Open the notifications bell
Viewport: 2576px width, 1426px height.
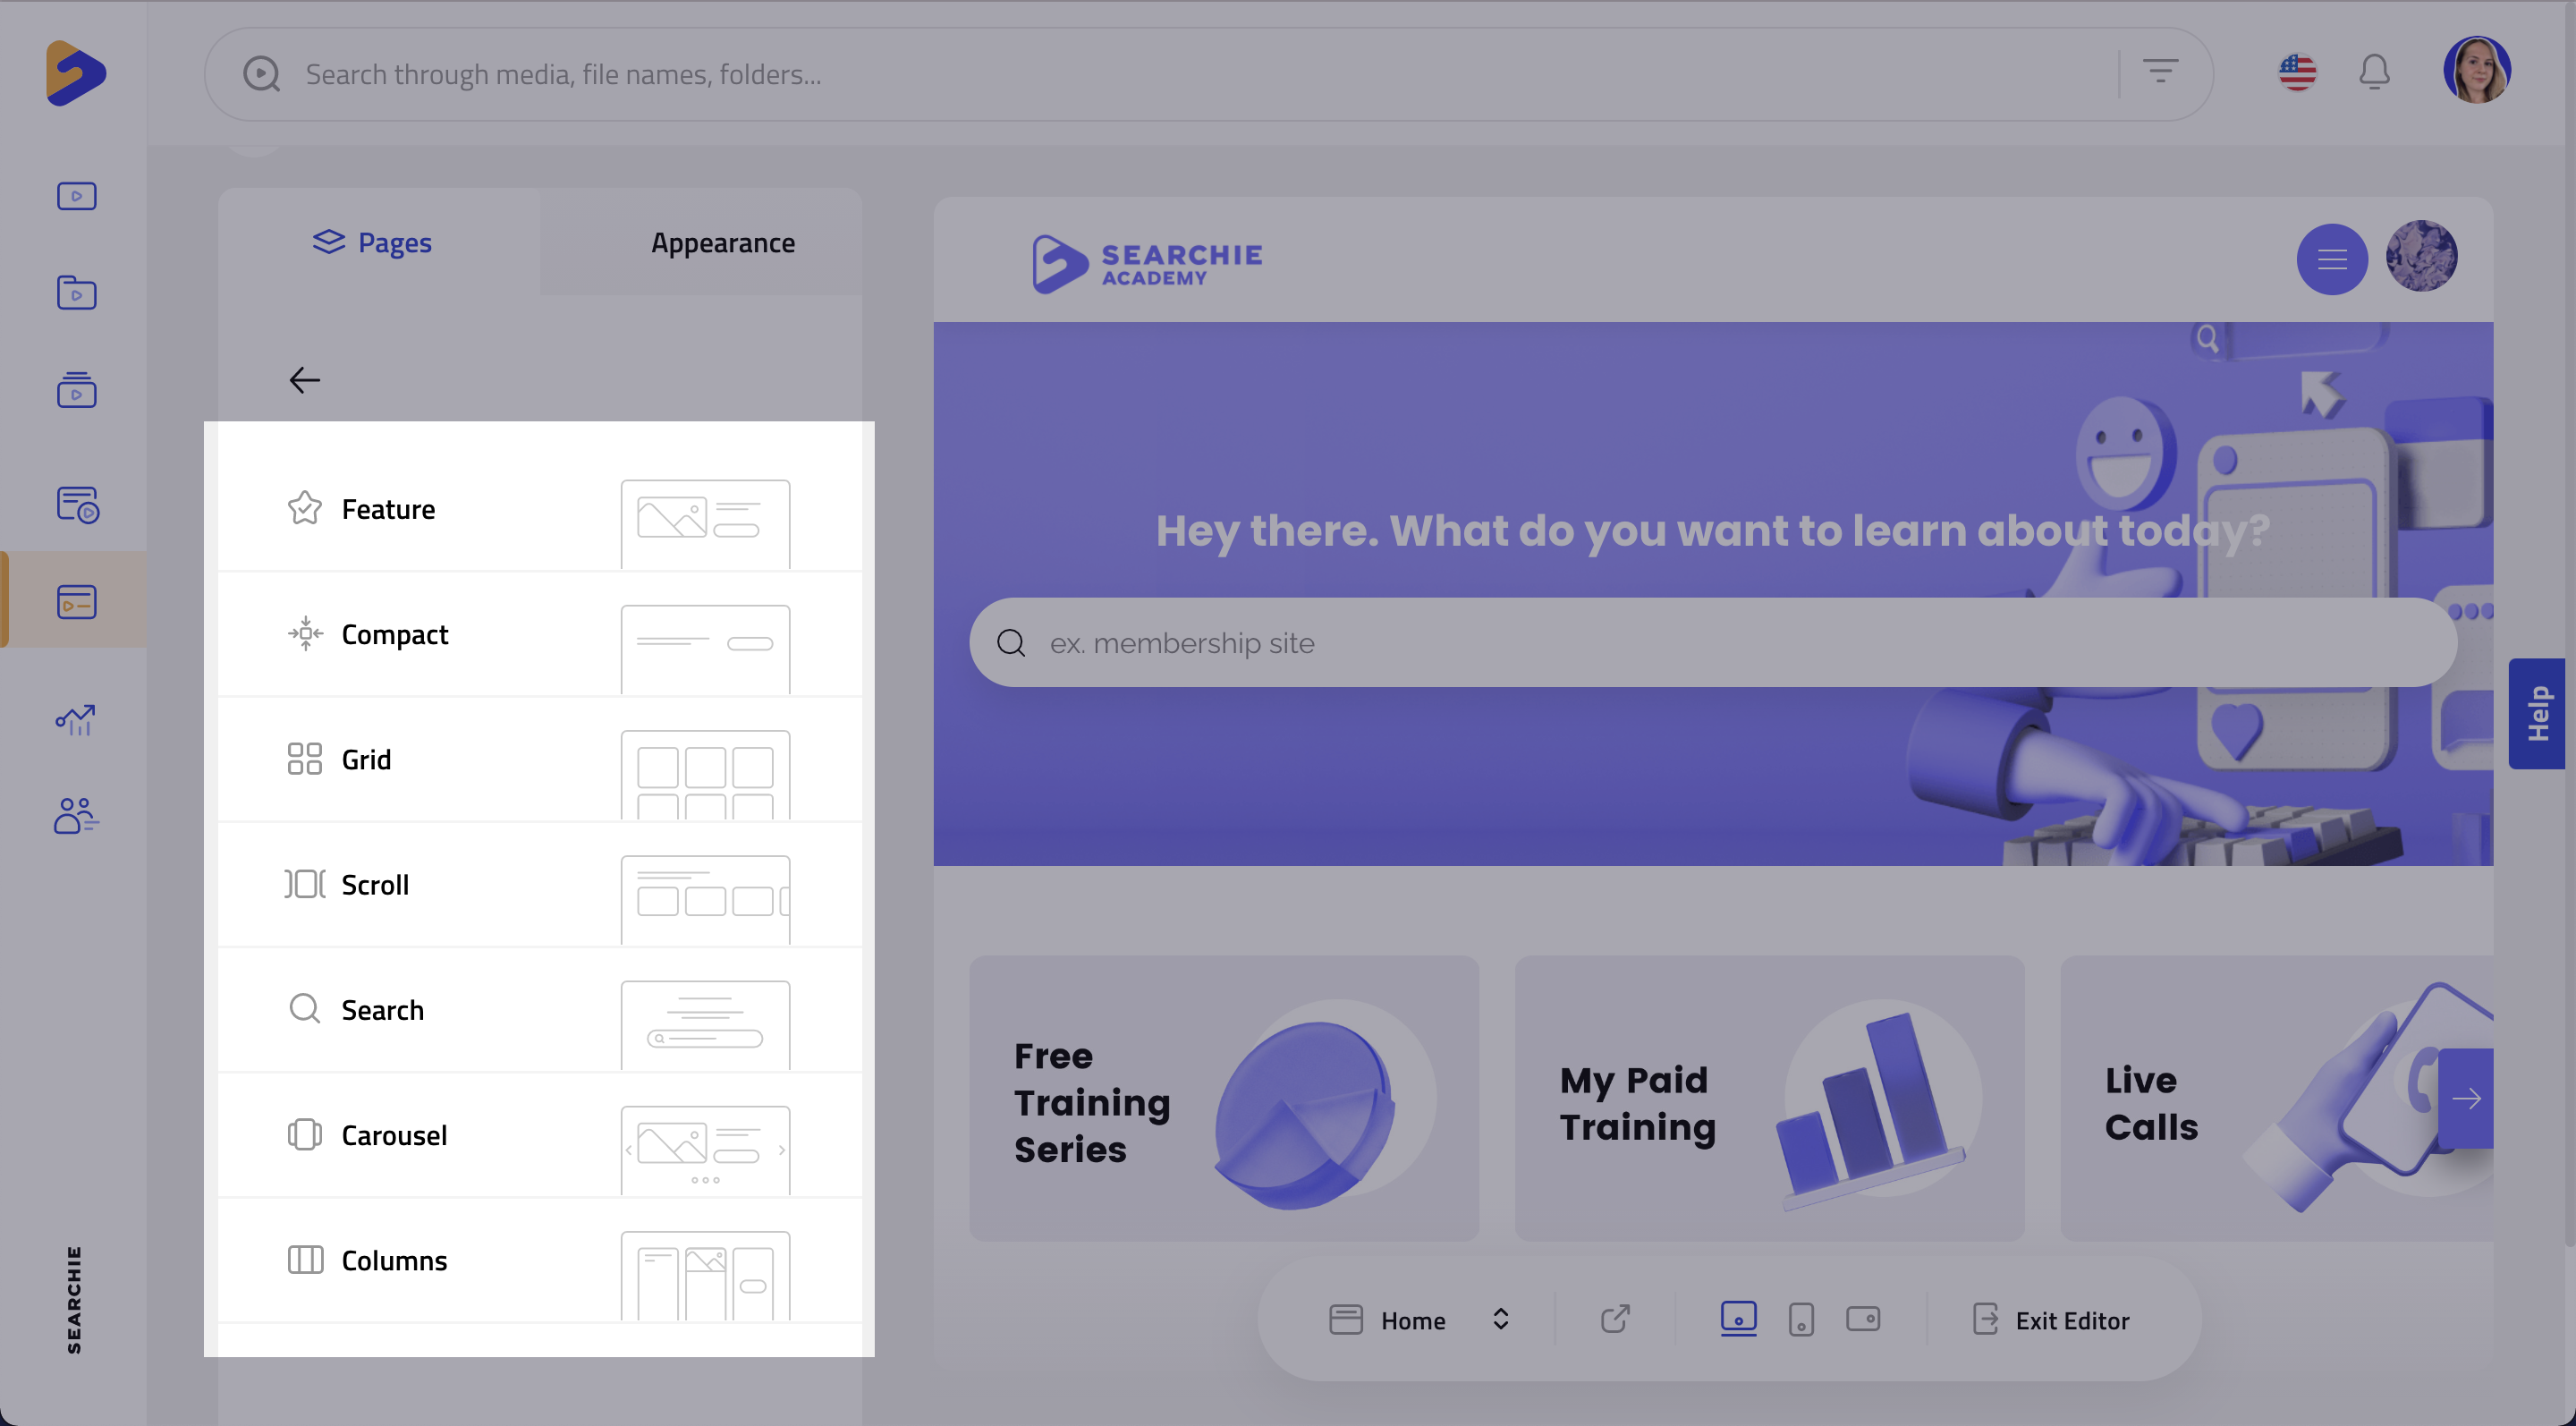pyautogui.click(x=2373, y=73)
